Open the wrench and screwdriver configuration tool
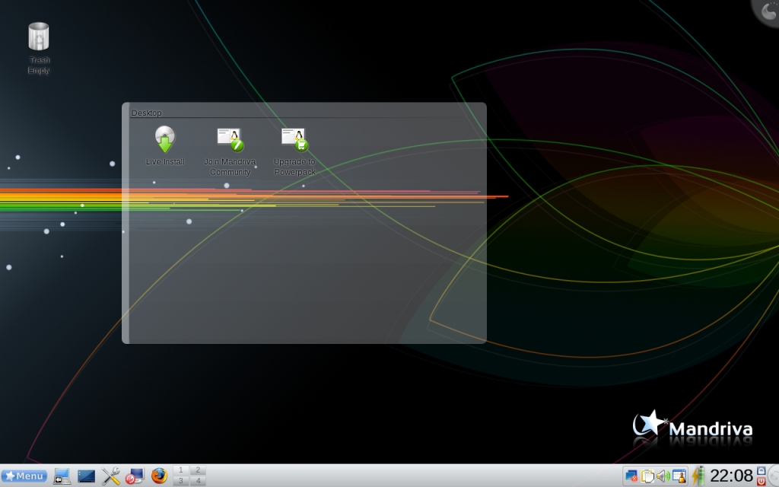This screenshot has height=487, width=779. click(110, 476)
